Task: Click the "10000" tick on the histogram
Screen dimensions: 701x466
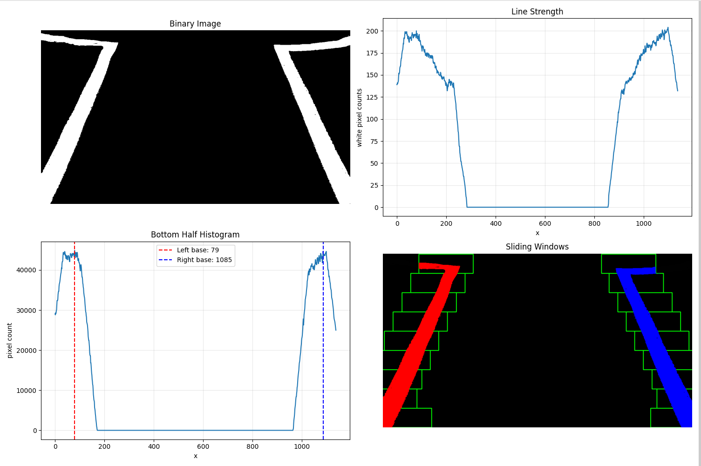Action: tap(27, 390)
